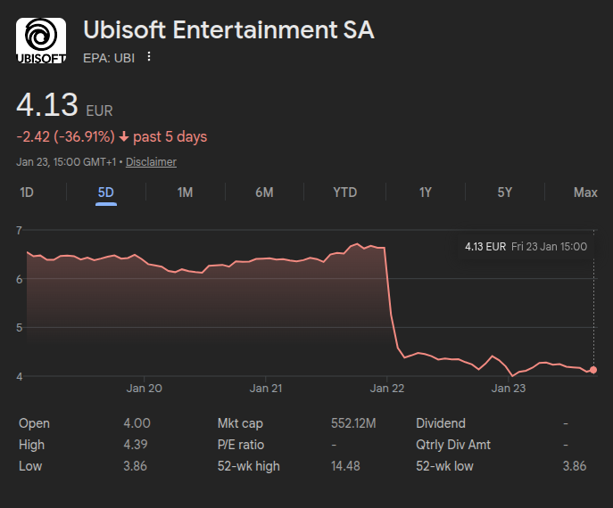The width and height of the screenshot is (613, 508).
Task: Show the Max chart range
Action: (x=585, y=193)
